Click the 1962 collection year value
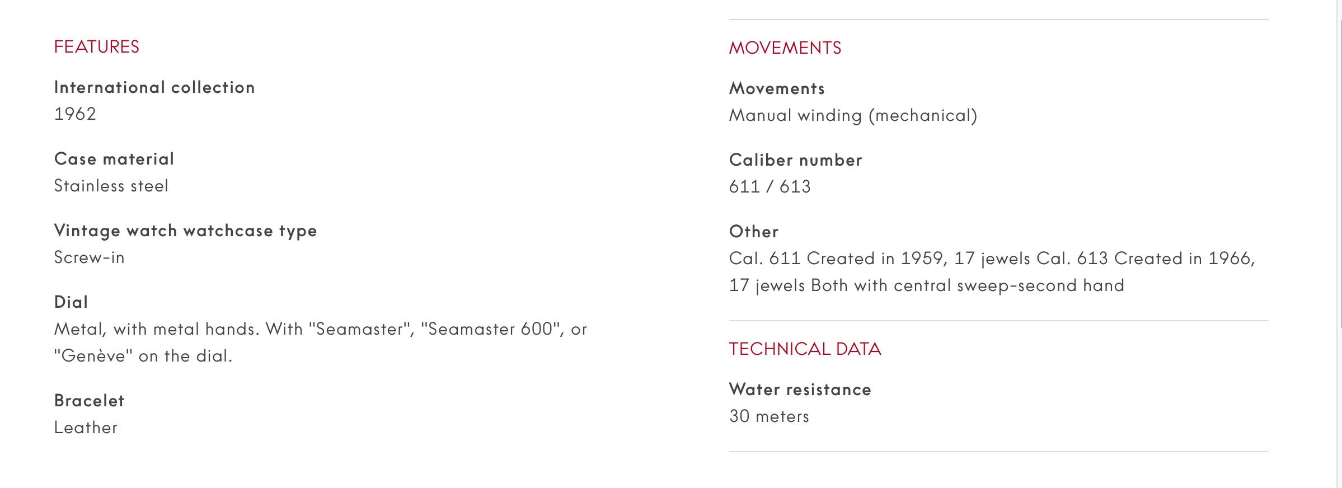 pyautogui.click(x=75, y=114)
